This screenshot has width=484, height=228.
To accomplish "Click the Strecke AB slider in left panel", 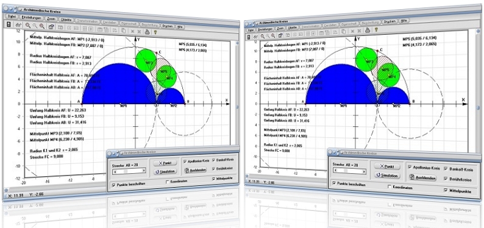I will (x=129, y=171).
